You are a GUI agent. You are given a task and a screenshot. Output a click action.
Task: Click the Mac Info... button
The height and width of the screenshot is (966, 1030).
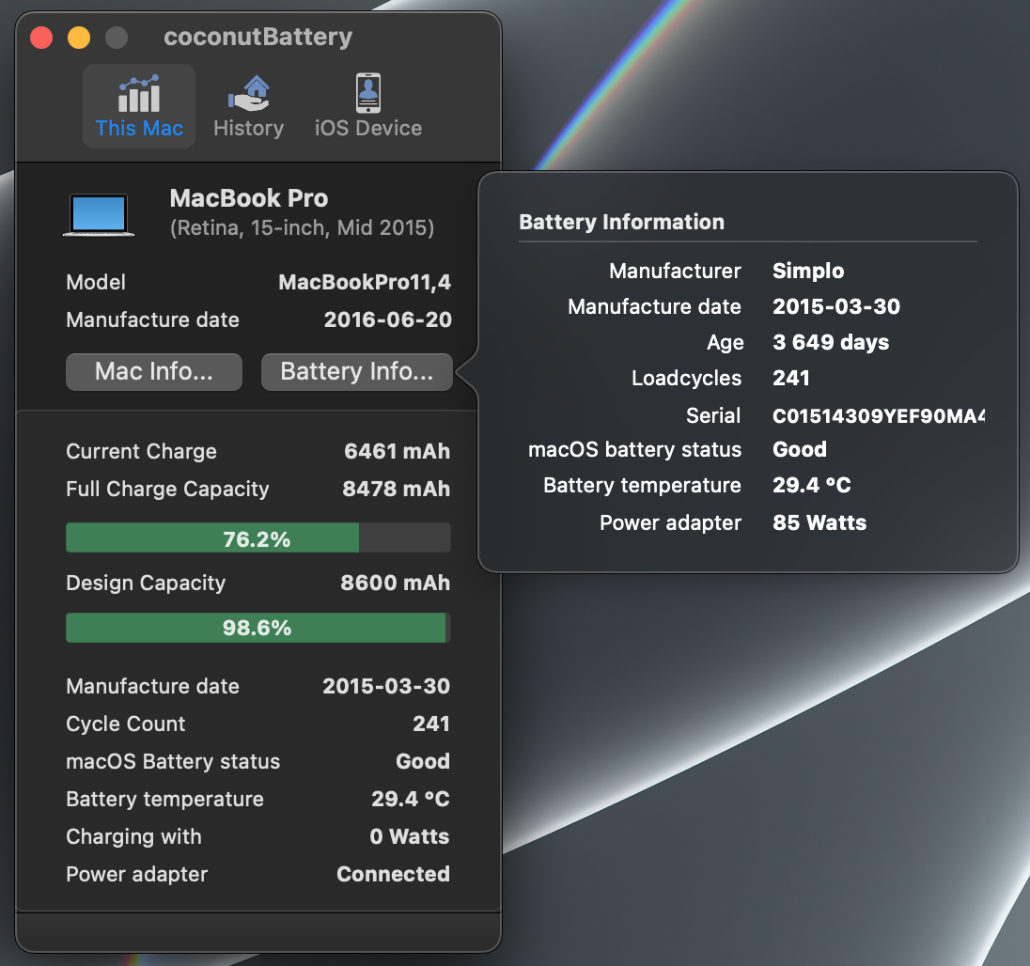(x=154, y=372)
